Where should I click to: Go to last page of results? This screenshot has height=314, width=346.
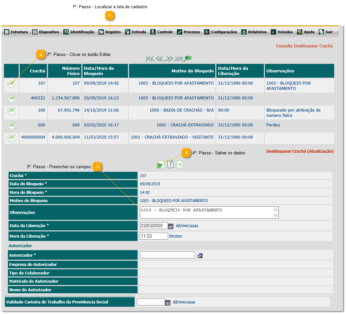tap(178, 59)
